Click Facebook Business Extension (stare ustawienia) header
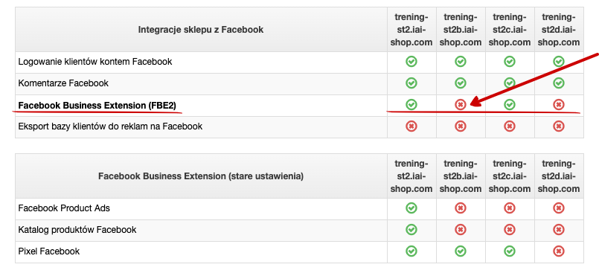The width and height of the screenshot is (599, 273). pyautogui.click(x=201, y=176)
